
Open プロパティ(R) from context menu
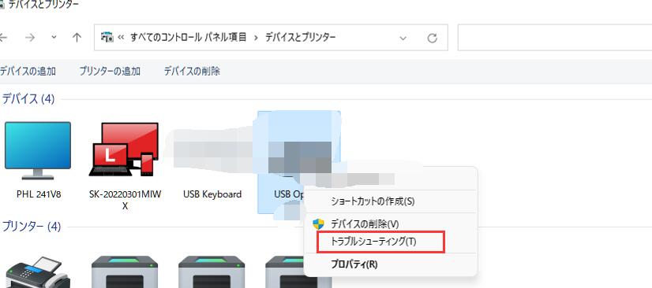tap(391, 264)
